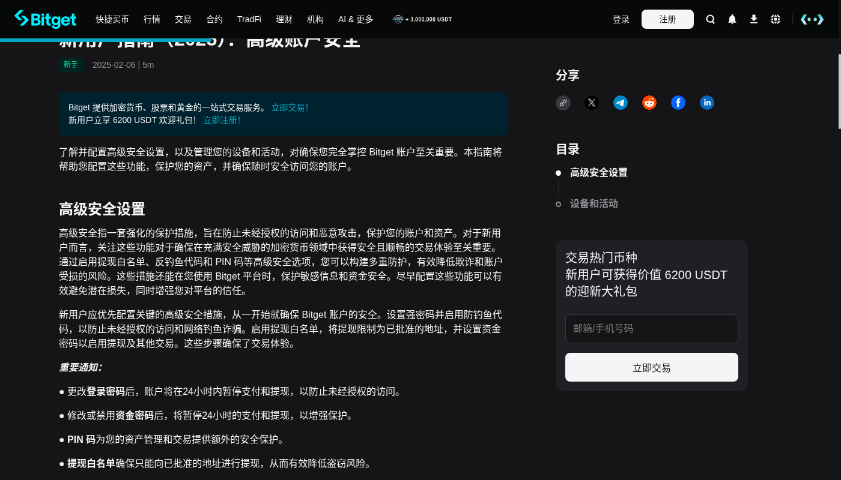Open the 理财 menu

[x=284, y=19]
